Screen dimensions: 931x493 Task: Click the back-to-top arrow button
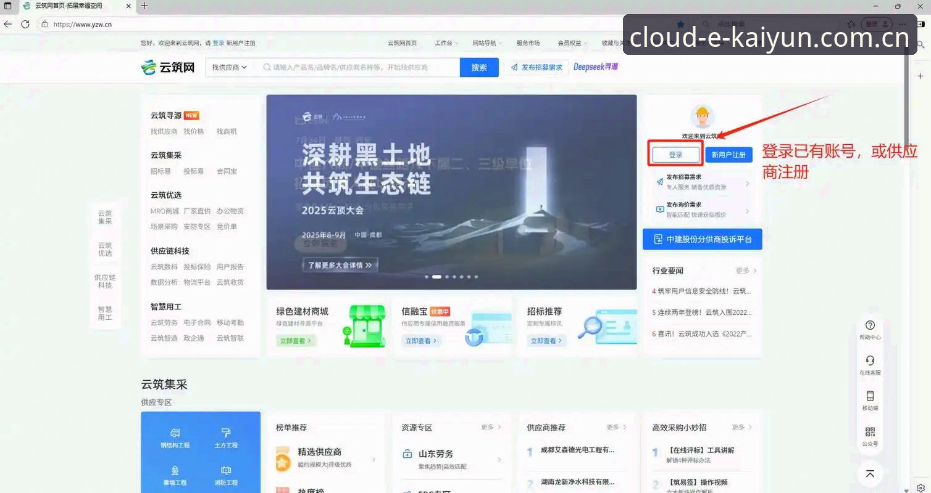pos(870,473)
